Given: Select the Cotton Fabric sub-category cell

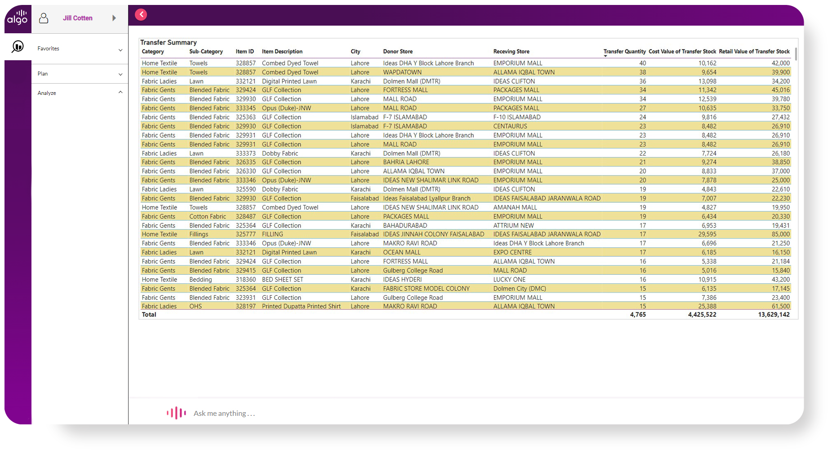Looking at the screenshot, I should (x=208, y=216).
